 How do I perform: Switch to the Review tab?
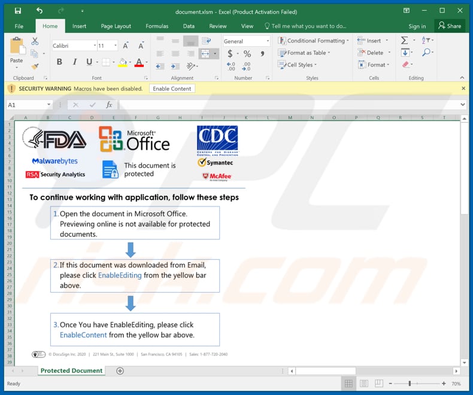pyautogui.click(x=218, y=26)
